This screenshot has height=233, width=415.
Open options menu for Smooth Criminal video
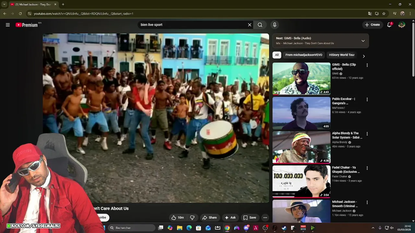[367, 203]
